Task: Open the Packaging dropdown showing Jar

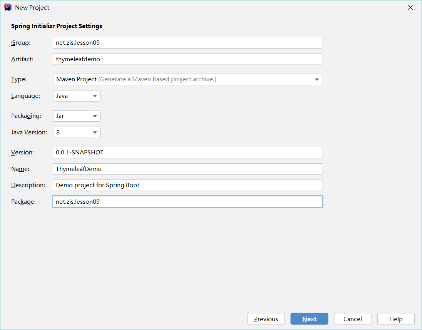Action: 77,116
